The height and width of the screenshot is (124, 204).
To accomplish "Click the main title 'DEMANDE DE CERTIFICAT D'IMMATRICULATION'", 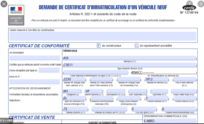I will (103, 7).
